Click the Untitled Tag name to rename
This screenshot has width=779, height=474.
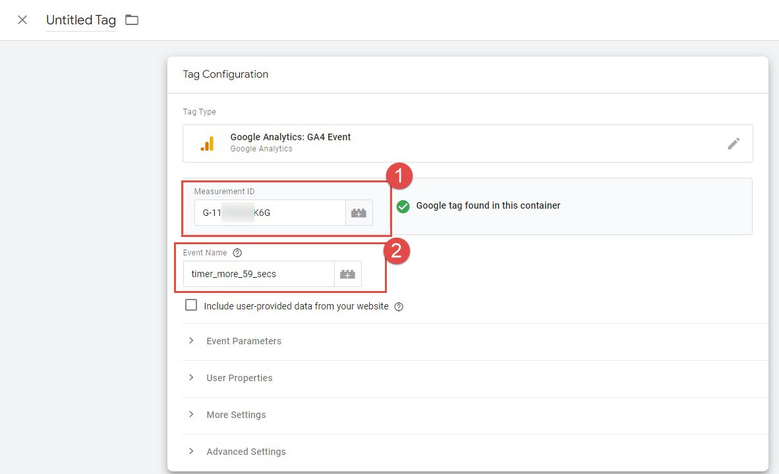[80, 20]
